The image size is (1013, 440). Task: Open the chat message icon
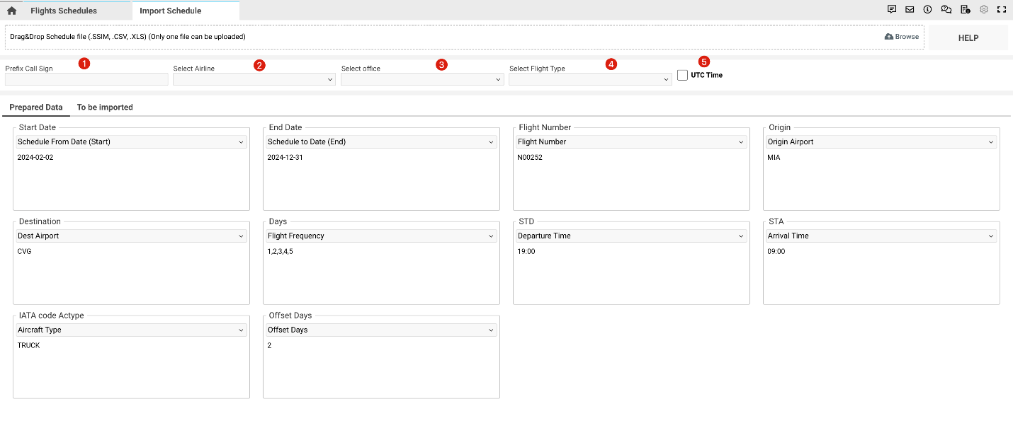(892, 10)
